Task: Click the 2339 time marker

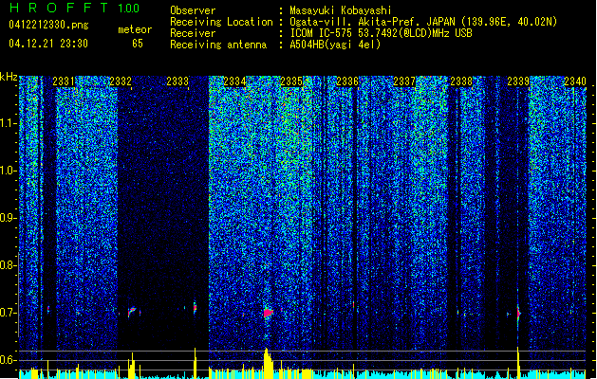Action: [x=518, y=81]
